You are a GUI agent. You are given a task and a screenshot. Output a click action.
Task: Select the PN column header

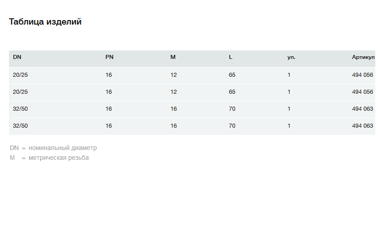pos(109,58)
